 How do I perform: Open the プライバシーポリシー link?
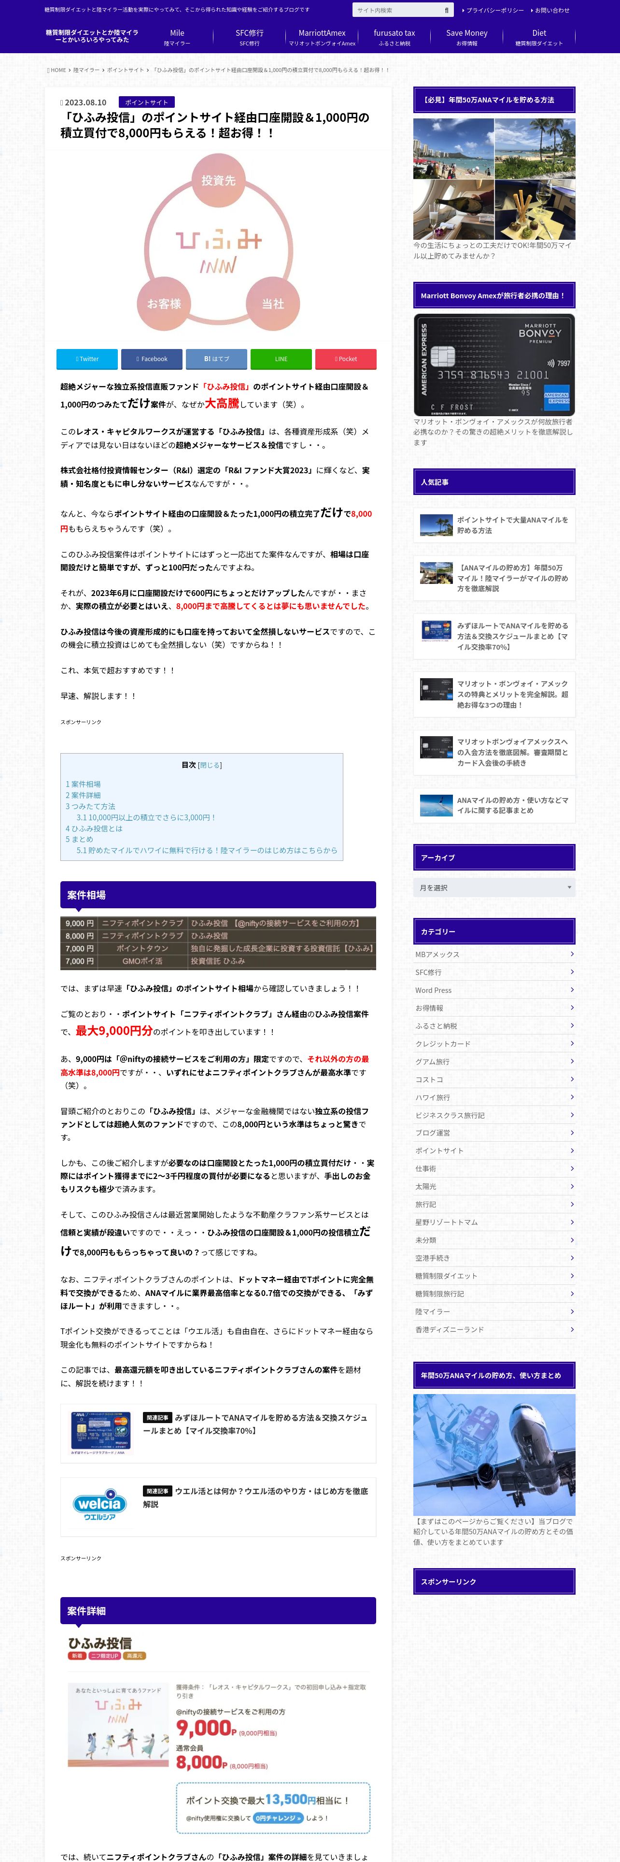[493, 10]
